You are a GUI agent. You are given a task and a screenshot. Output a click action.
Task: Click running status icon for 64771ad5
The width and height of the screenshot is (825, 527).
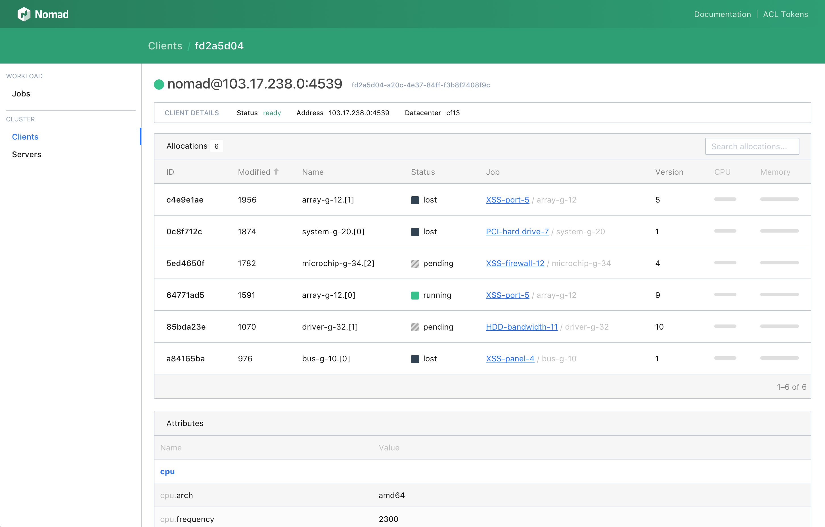pos(415,295)
